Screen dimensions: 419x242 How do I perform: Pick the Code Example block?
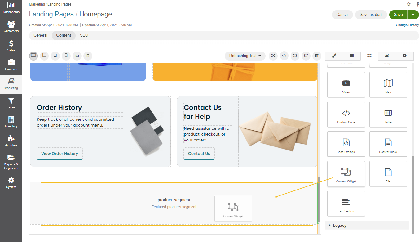click(x=346, y=144)
